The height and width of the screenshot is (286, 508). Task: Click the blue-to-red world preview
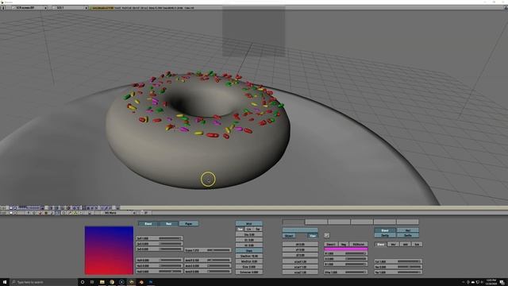coord(109,250)
